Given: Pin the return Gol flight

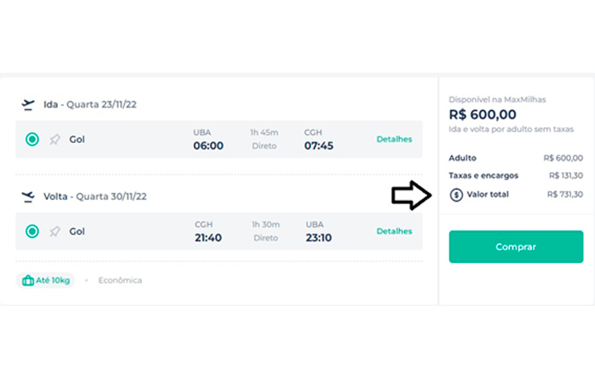Looking at the screenshot, I should click(55, 231).
